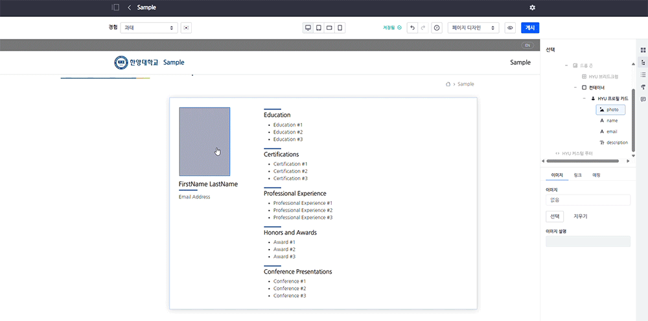Open the 경험 dropdown showing 과태

tap(148, 28)
